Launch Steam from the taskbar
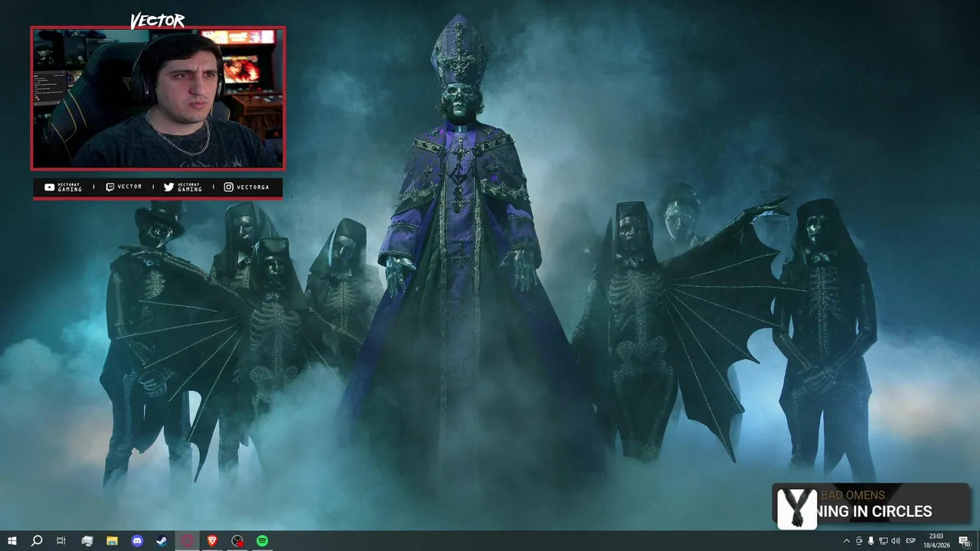This screenshot has width=980, height=551. click(162, 541)
